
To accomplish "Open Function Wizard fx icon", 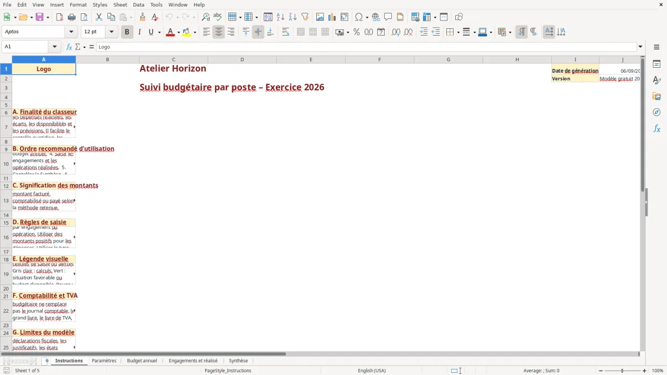I will click(x=69, y=47).
